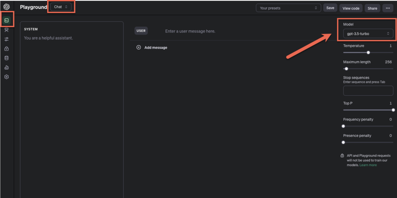Click the Stop sequences input box

point(368,91)
